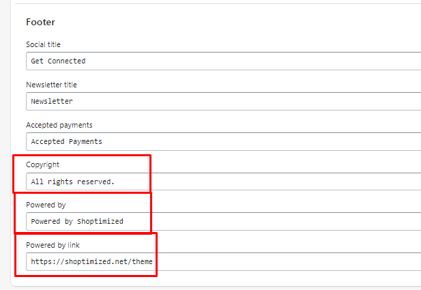Click the "Newsletter" value inside its field
The image size is (421, 290).
pyautogui.click(x=52, y=101)
